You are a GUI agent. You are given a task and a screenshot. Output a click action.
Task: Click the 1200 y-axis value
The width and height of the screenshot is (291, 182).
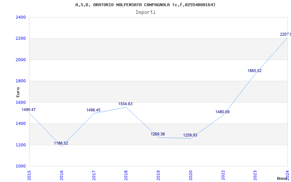click(x=21, y=145)
